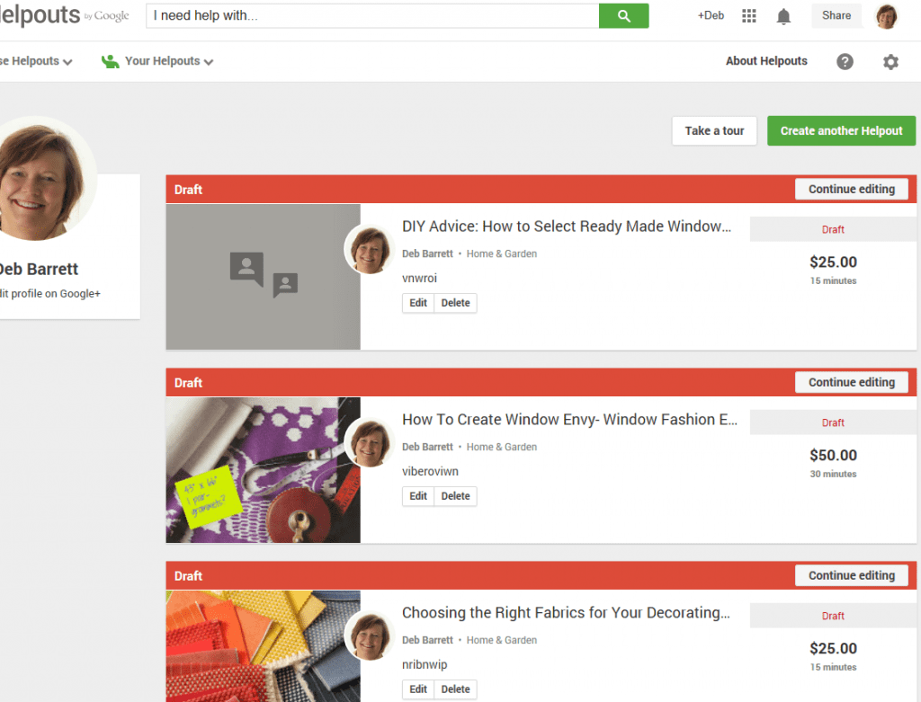Viewport: 921px width, 702px height.
Task: Click the help question mark icon
Action: pyautogui.click(x=845, y=62)
